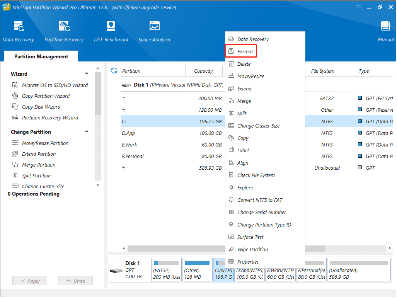Sort by File System column header
The image size is (397, 298).
point(323,71)
